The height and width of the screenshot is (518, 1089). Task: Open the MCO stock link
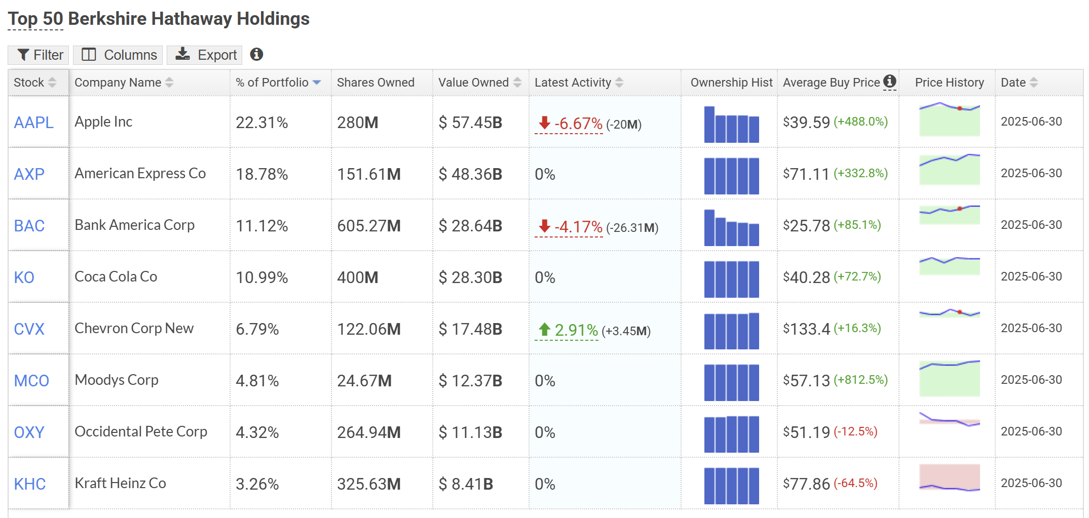point(31,381)
